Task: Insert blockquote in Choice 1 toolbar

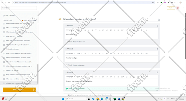Action: (x=111, y=30)
